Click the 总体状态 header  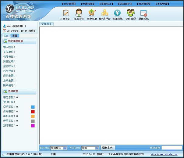(x=19, y=92)
